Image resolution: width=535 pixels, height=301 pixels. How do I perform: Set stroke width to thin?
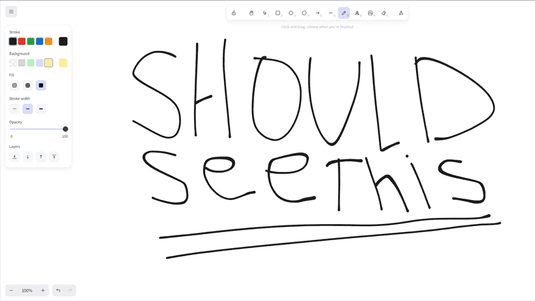14,109
